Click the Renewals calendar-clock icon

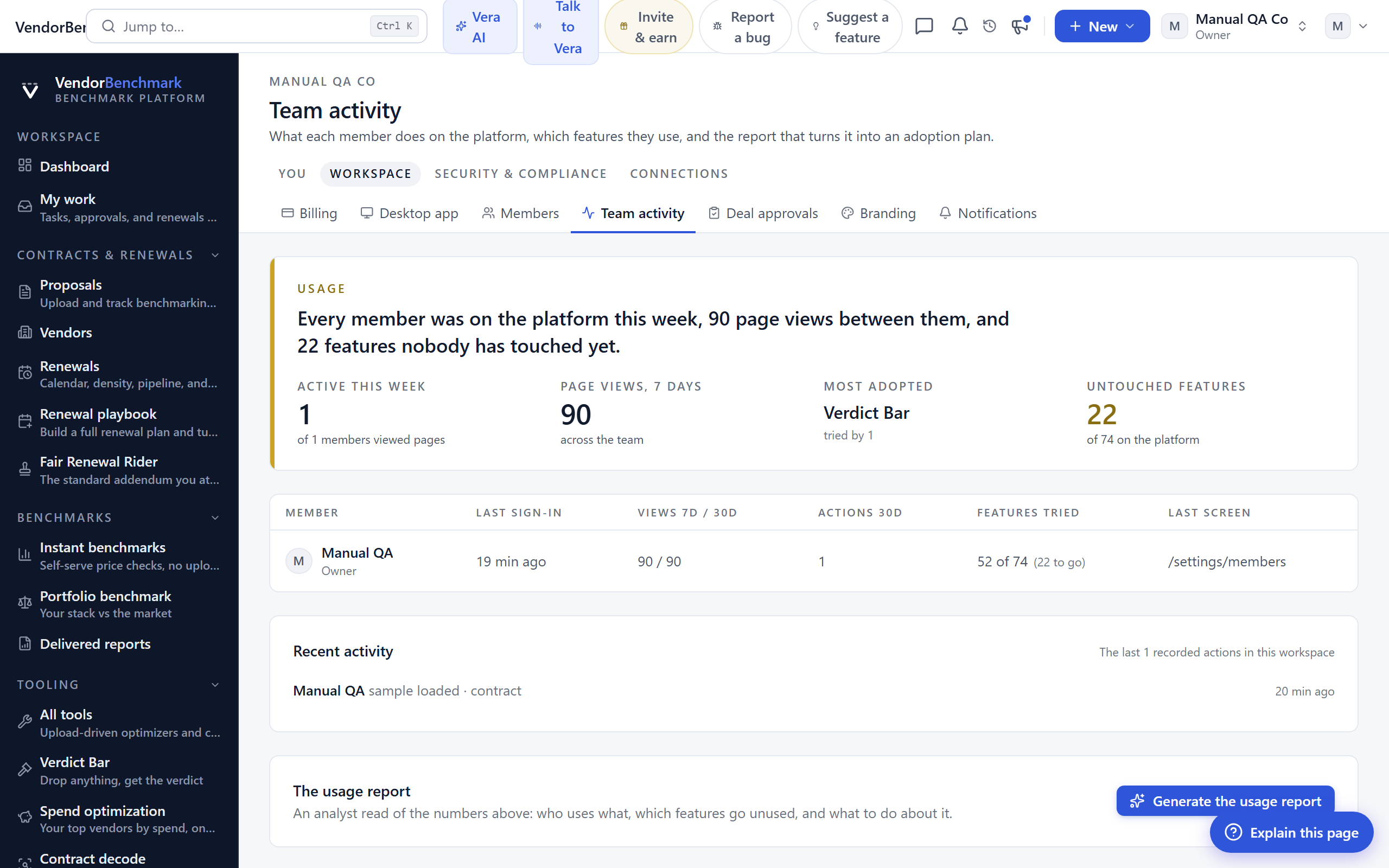pos(24,373)
